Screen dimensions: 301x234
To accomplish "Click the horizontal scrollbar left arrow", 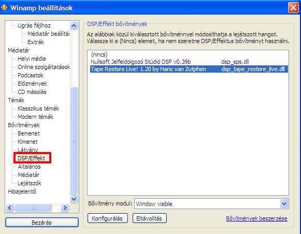I will pos(10,208).
